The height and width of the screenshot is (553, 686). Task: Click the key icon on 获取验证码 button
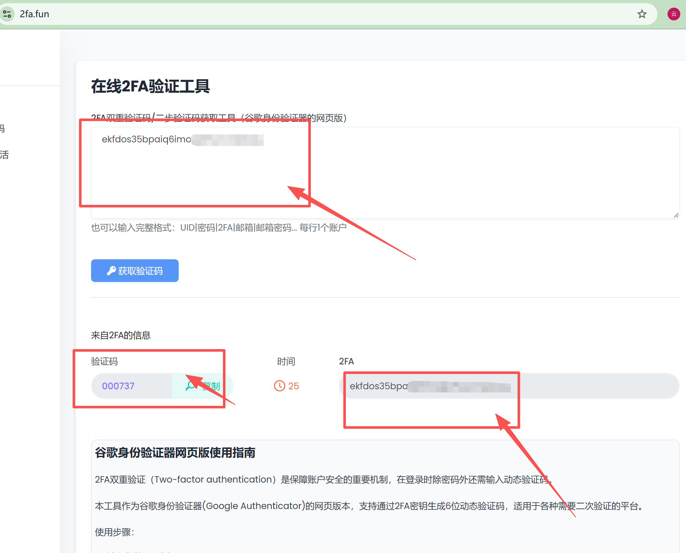click(x=111, y=271)
